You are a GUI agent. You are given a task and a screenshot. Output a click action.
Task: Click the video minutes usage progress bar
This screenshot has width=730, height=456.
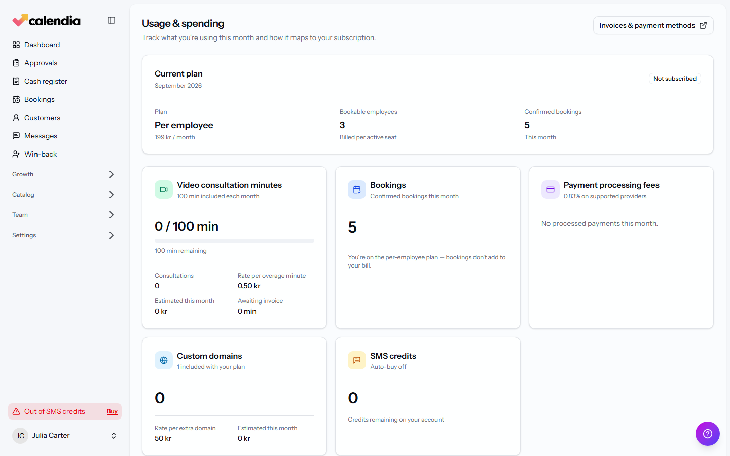pyautogui.click(x=234, y=241)
